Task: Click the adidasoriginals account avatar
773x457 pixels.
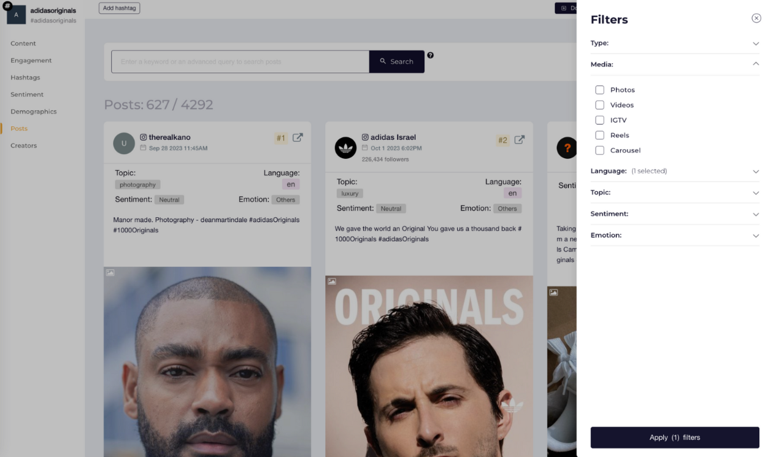Action: (16, 15)
